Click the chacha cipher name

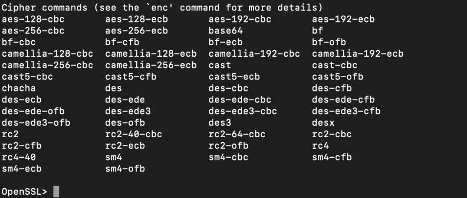19,88
